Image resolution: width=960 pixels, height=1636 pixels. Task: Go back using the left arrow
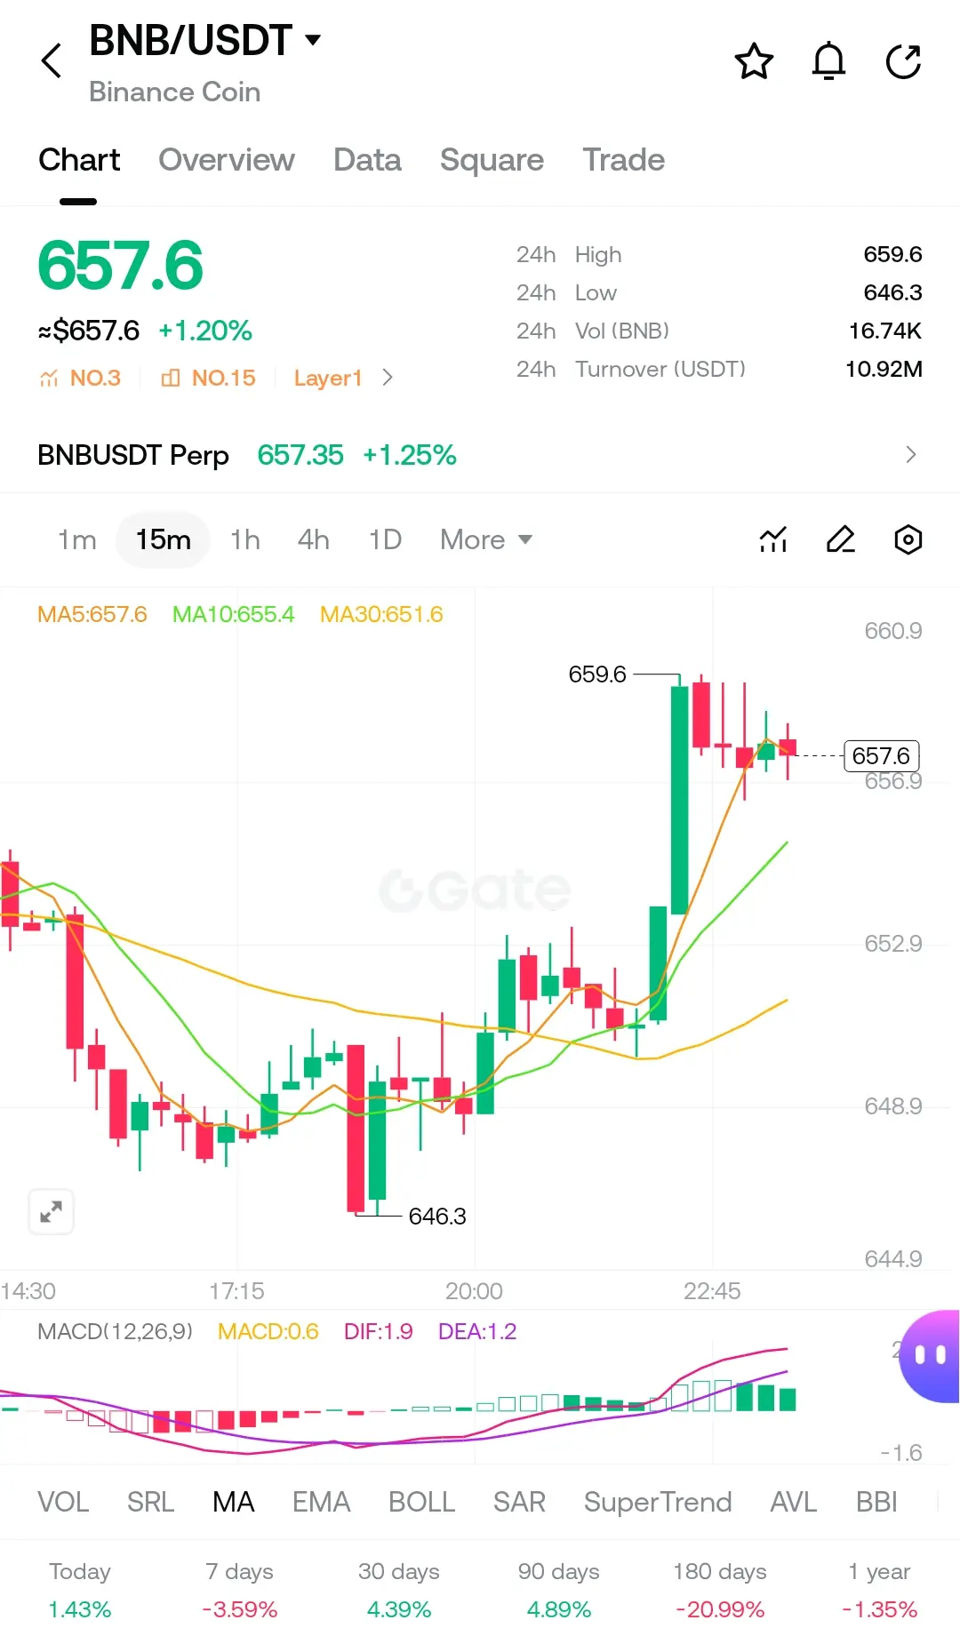52,61
